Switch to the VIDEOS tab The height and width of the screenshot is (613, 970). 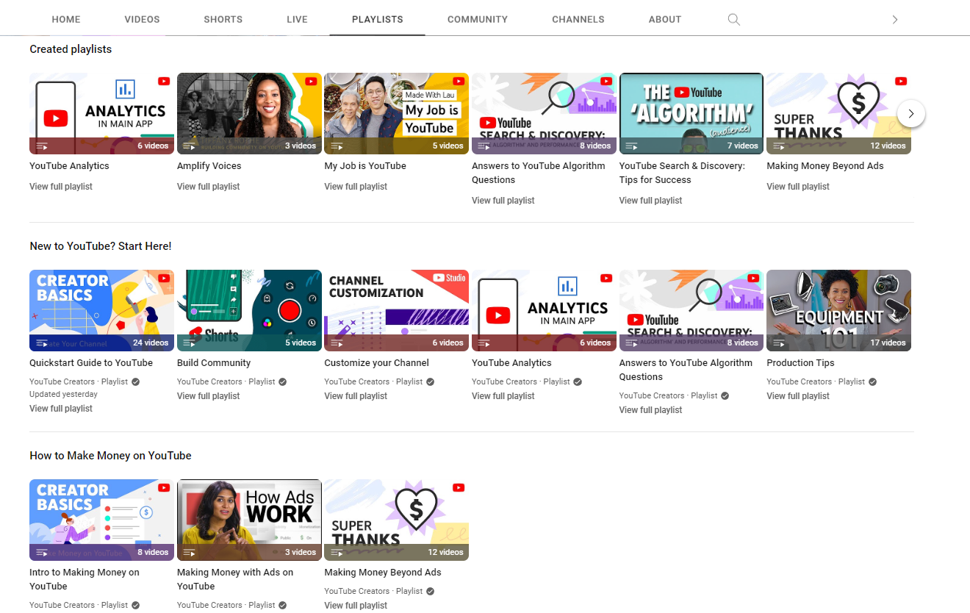142,19
